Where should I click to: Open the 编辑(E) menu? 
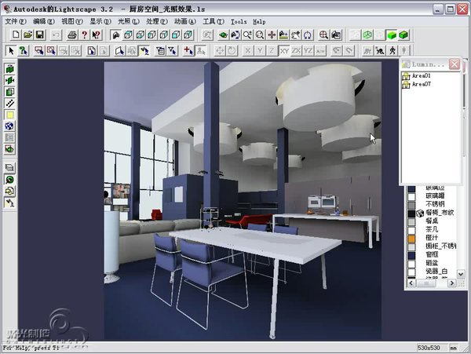click(x=44, y=21)
